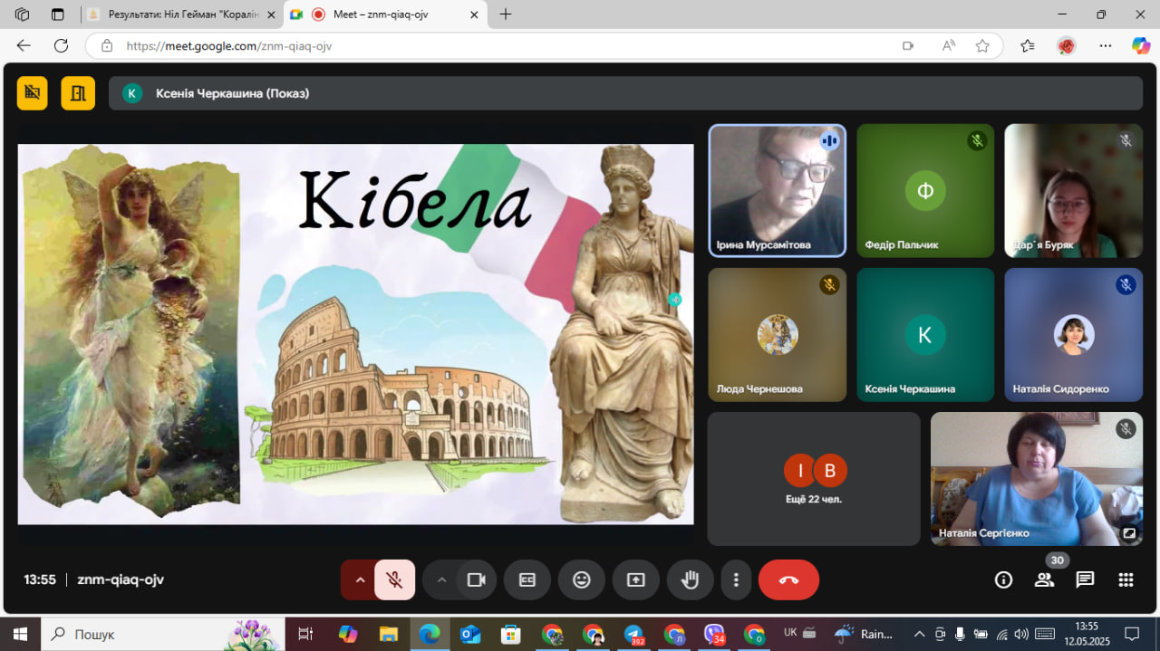Click the Кібела presentation slide

point(355,334)
